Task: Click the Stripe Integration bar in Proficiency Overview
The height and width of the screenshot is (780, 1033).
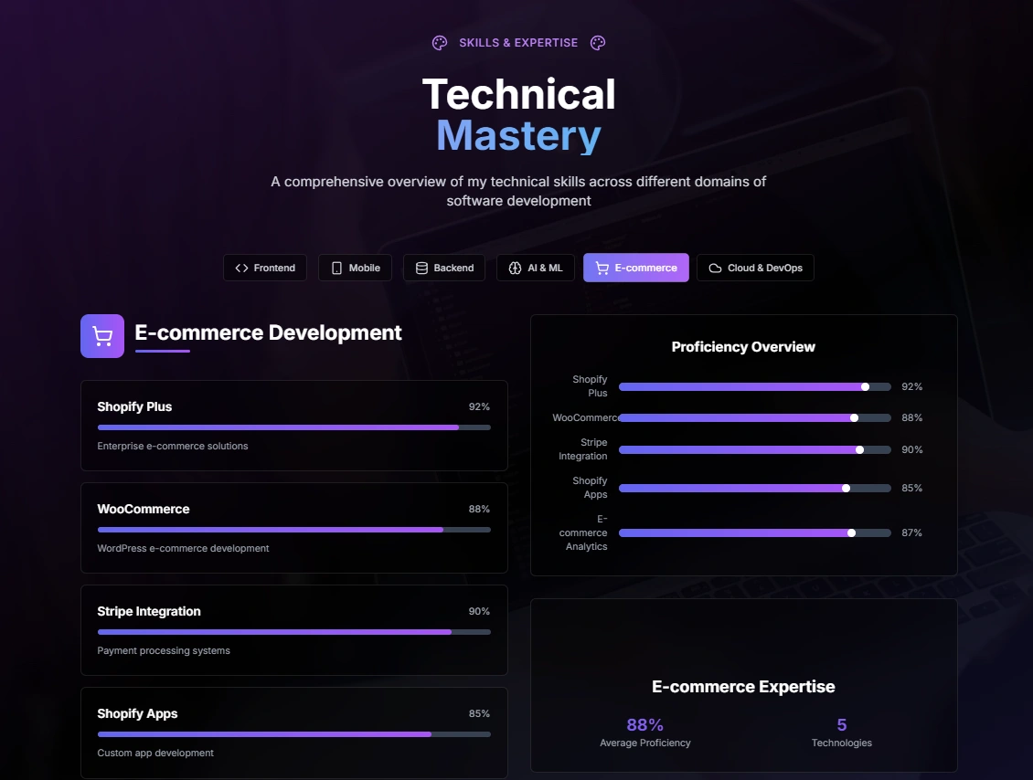Action: (755, 449)
